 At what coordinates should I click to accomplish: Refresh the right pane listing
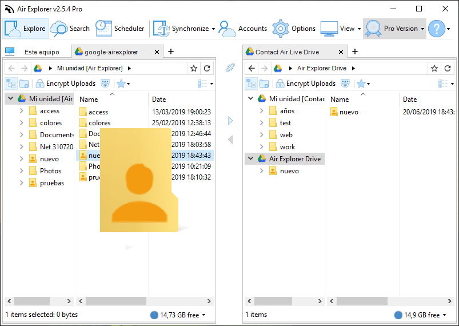448,68
